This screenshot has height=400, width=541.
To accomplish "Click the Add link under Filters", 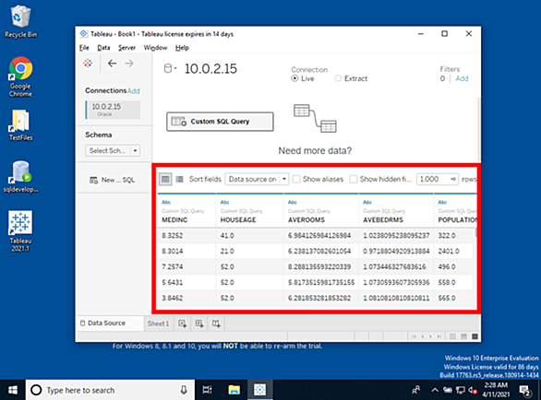I will tap(462, 78).
